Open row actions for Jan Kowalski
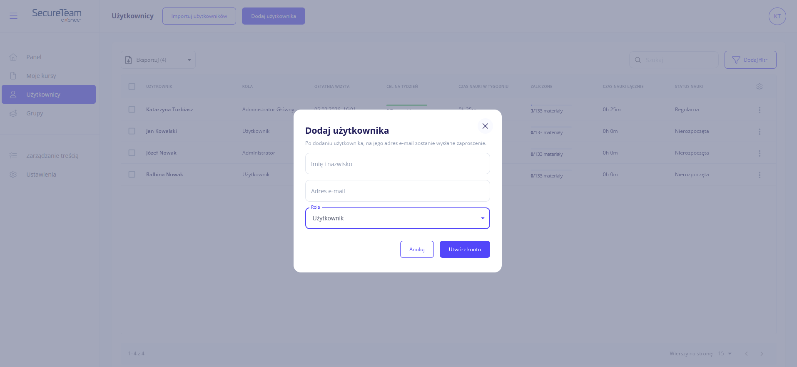The image size is (797, 367). 760,132
